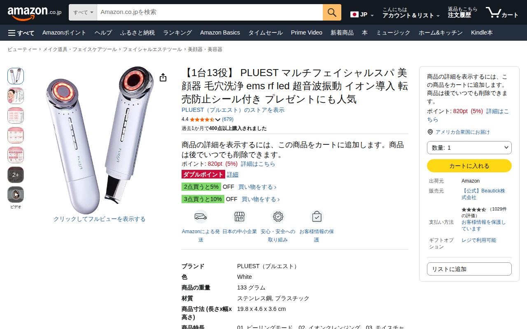Click the リストに追加 button
This screenshot has width=527, height=329.
[469, 269]
